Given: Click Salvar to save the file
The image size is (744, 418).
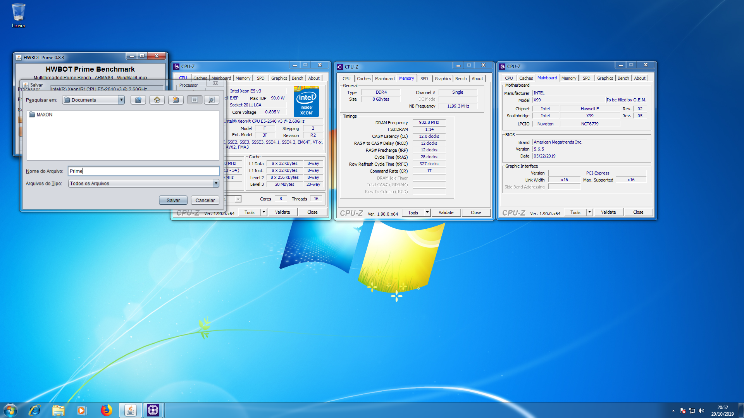Looking at the screenshot, I should tap(173, 200).
